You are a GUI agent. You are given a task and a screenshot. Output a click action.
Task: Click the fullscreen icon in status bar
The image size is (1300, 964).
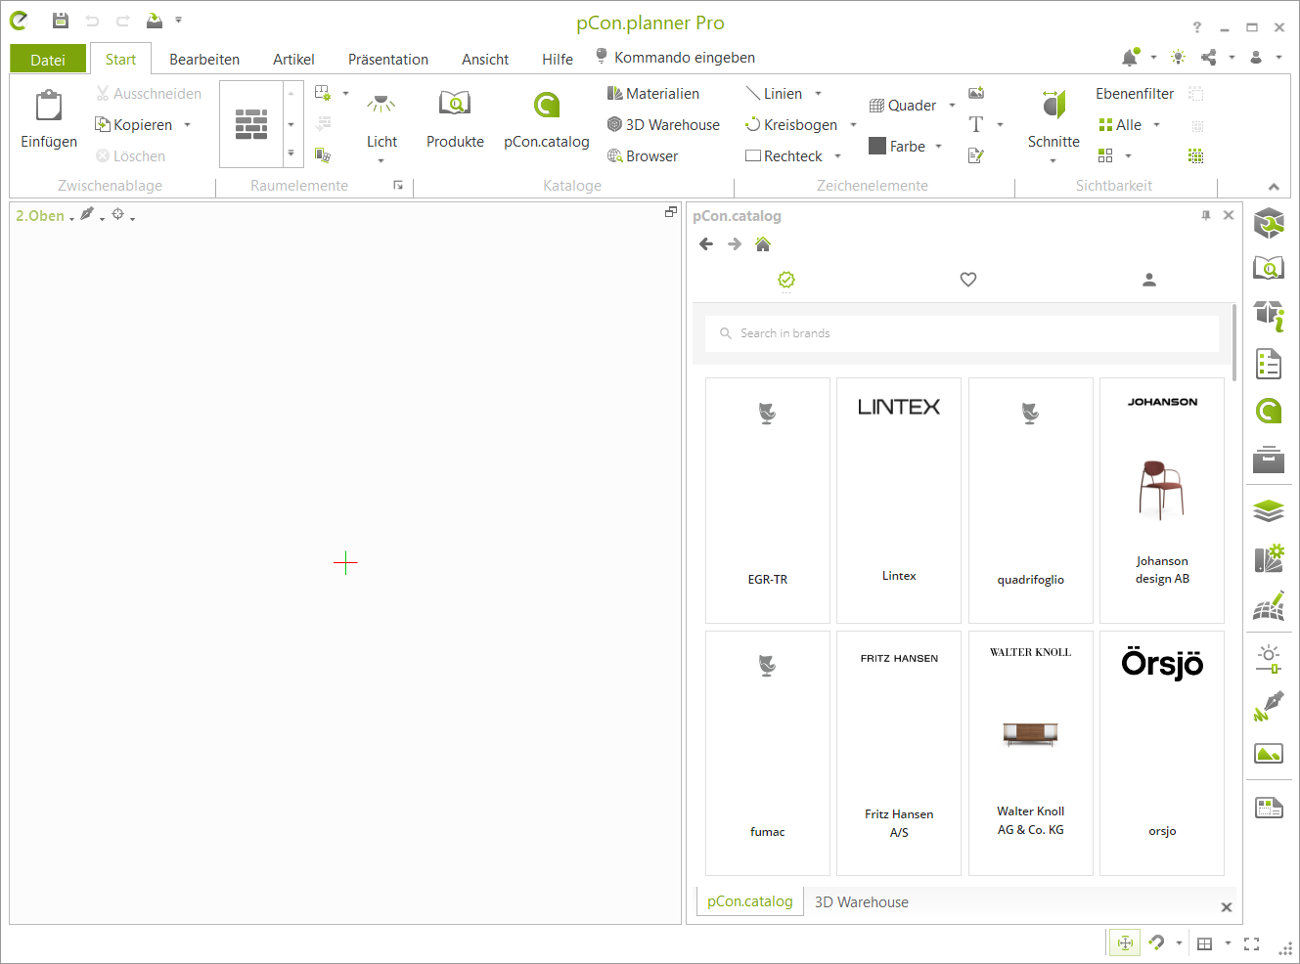tap(1251, 943)
